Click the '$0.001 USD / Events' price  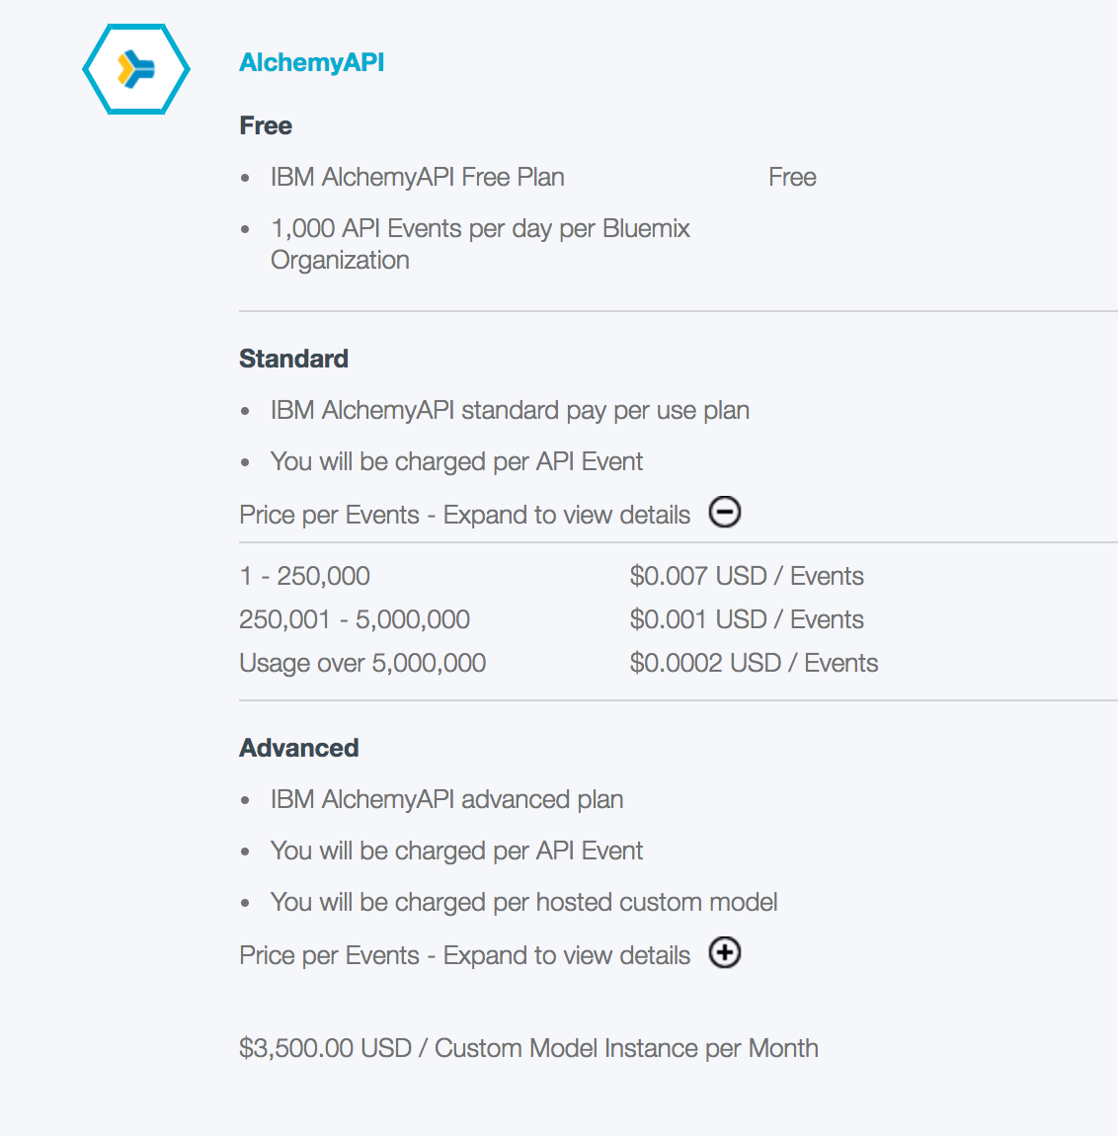pos(747,619)
